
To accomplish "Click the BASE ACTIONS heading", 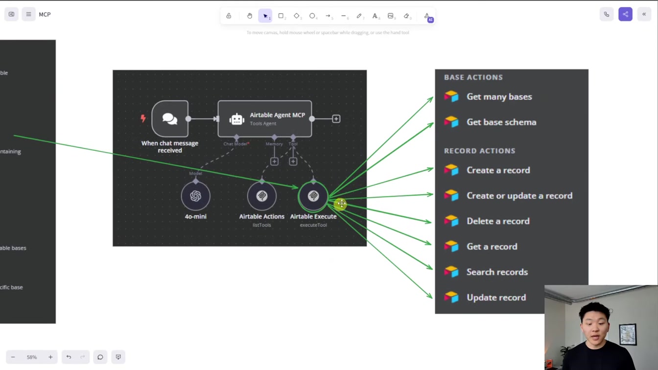I will (x=473, y=77).
